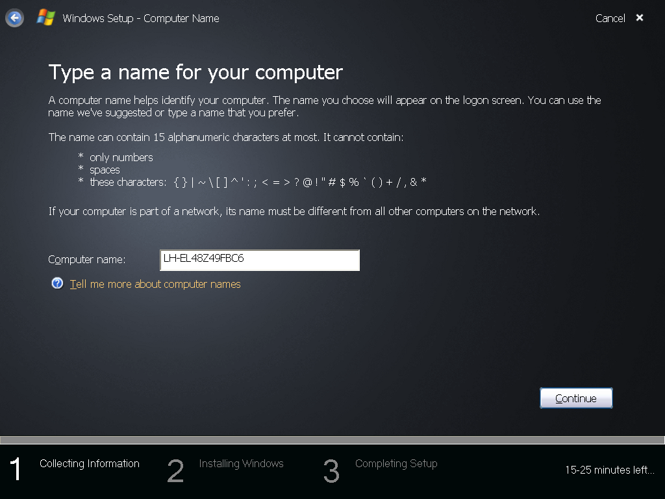Image resolution: width=665 pixels, height=499 pixels.
Task: Click the step number 1
Action: [x=16, y=469]
